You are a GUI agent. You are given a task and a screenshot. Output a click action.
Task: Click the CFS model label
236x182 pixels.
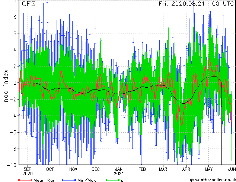[x=29, y=4]
